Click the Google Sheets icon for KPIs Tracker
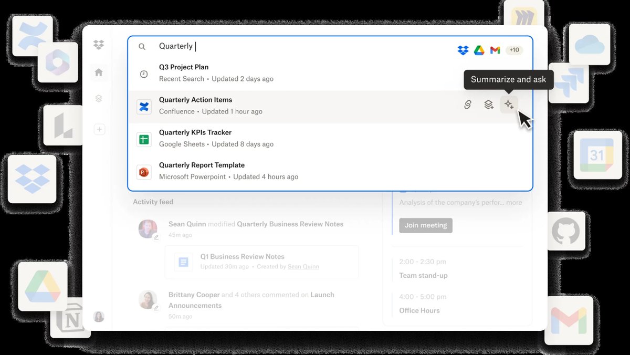Image resolution: width=630 pixels, height=355 pixels. pos(144,140)
